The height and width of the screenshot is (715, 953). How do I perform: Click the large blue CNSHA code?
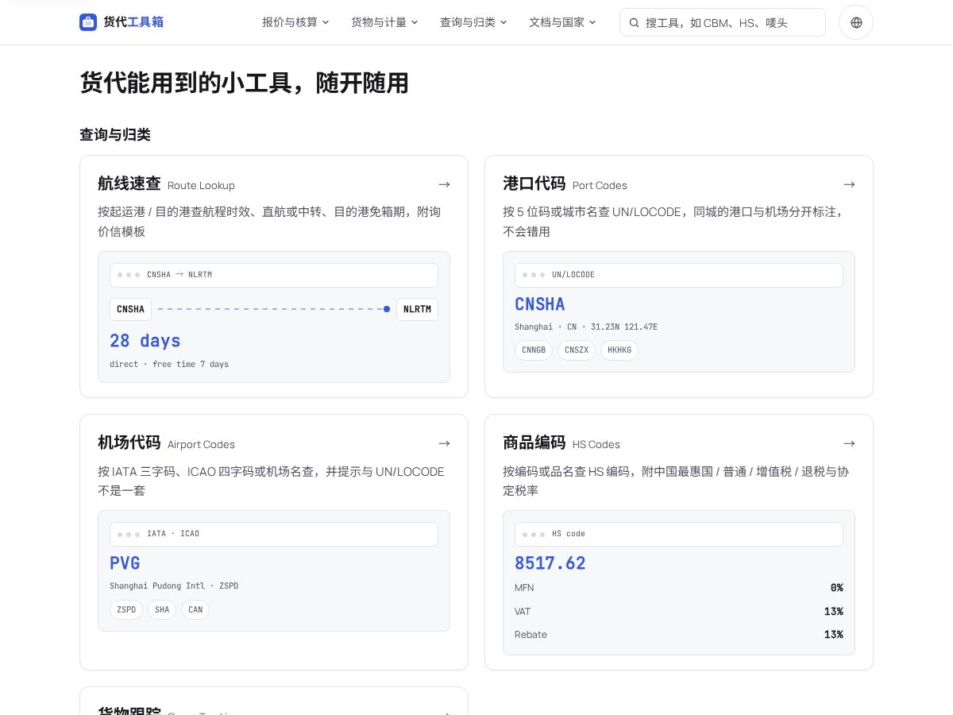[x=540, y=304]
